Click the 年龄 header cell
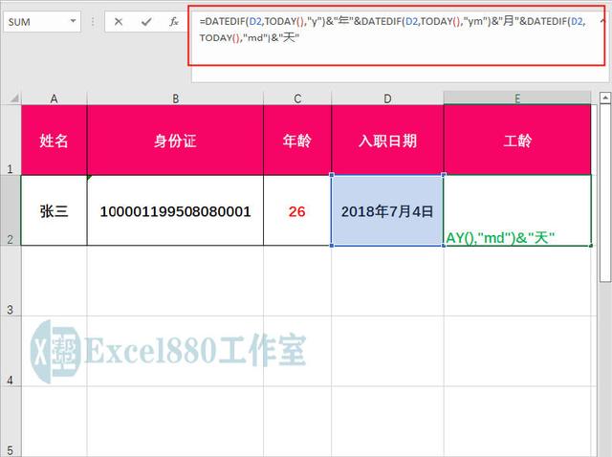 [297, 141]
